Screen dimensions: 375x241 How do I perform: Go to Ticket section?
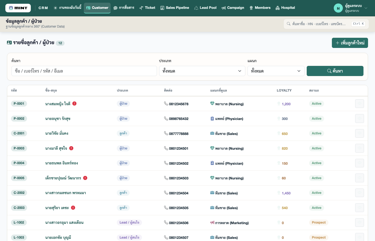click(147, 8)
